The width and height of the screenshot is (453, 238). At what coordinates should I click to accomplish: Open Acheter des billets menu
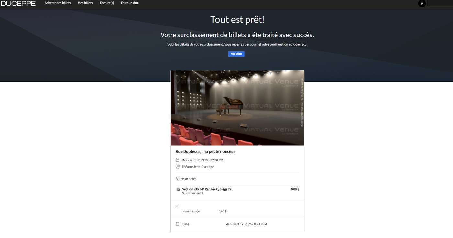58,3
